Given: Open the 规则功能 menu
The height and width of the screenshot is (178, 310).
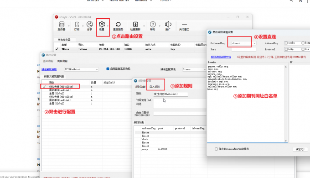Looking at the screenshot, I should (x=140, y=87).
